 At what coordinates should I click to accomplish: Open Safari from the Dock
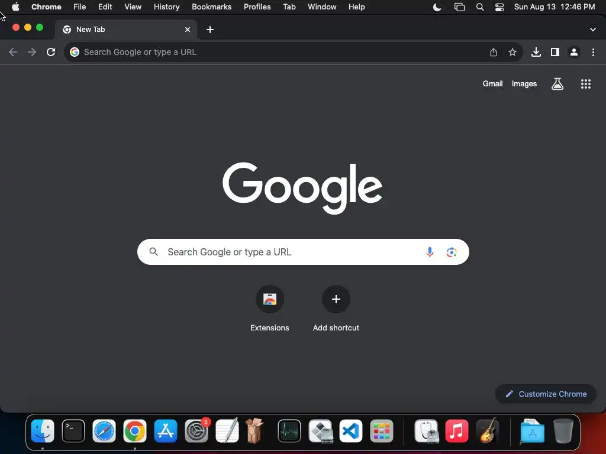[x=104, y=431]
